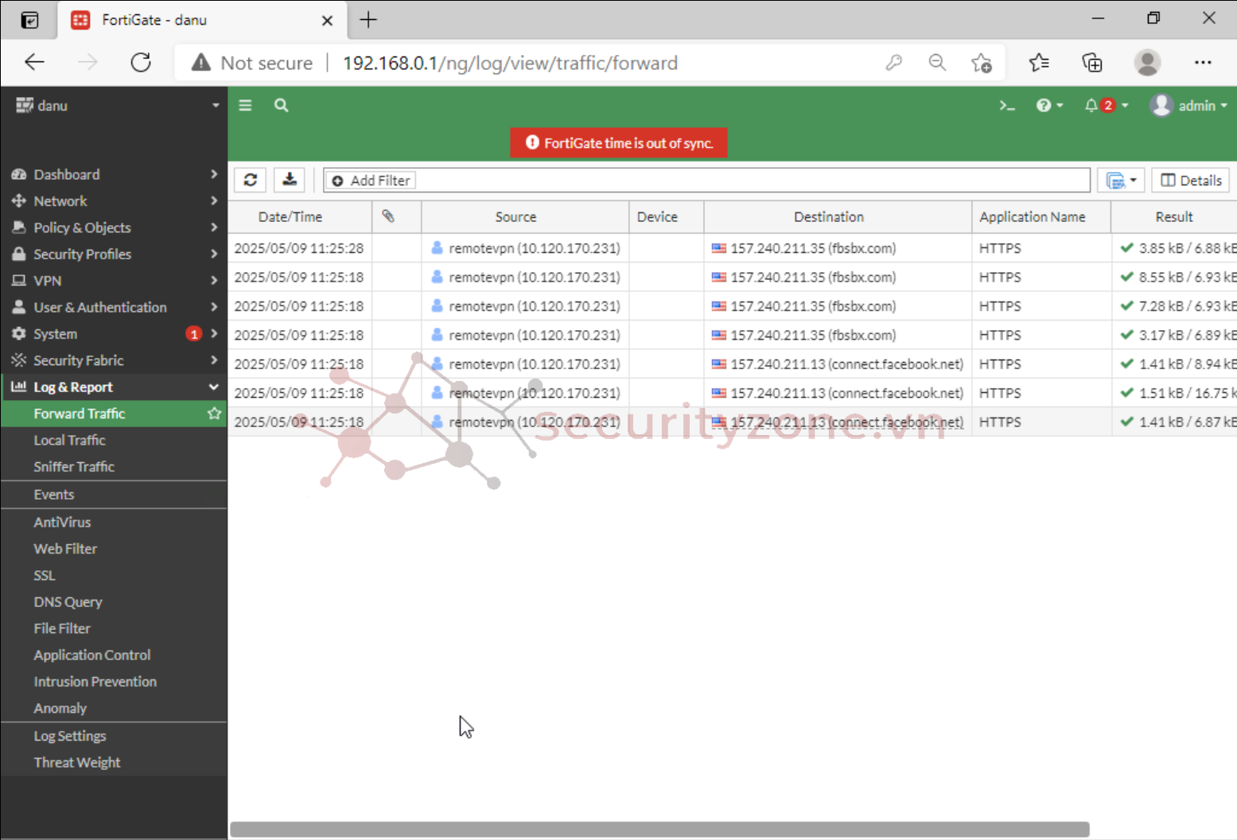Viewport: 1237px width, 840px height.
Task: Open the help question-mark menu
Action: coord(1049,105)
